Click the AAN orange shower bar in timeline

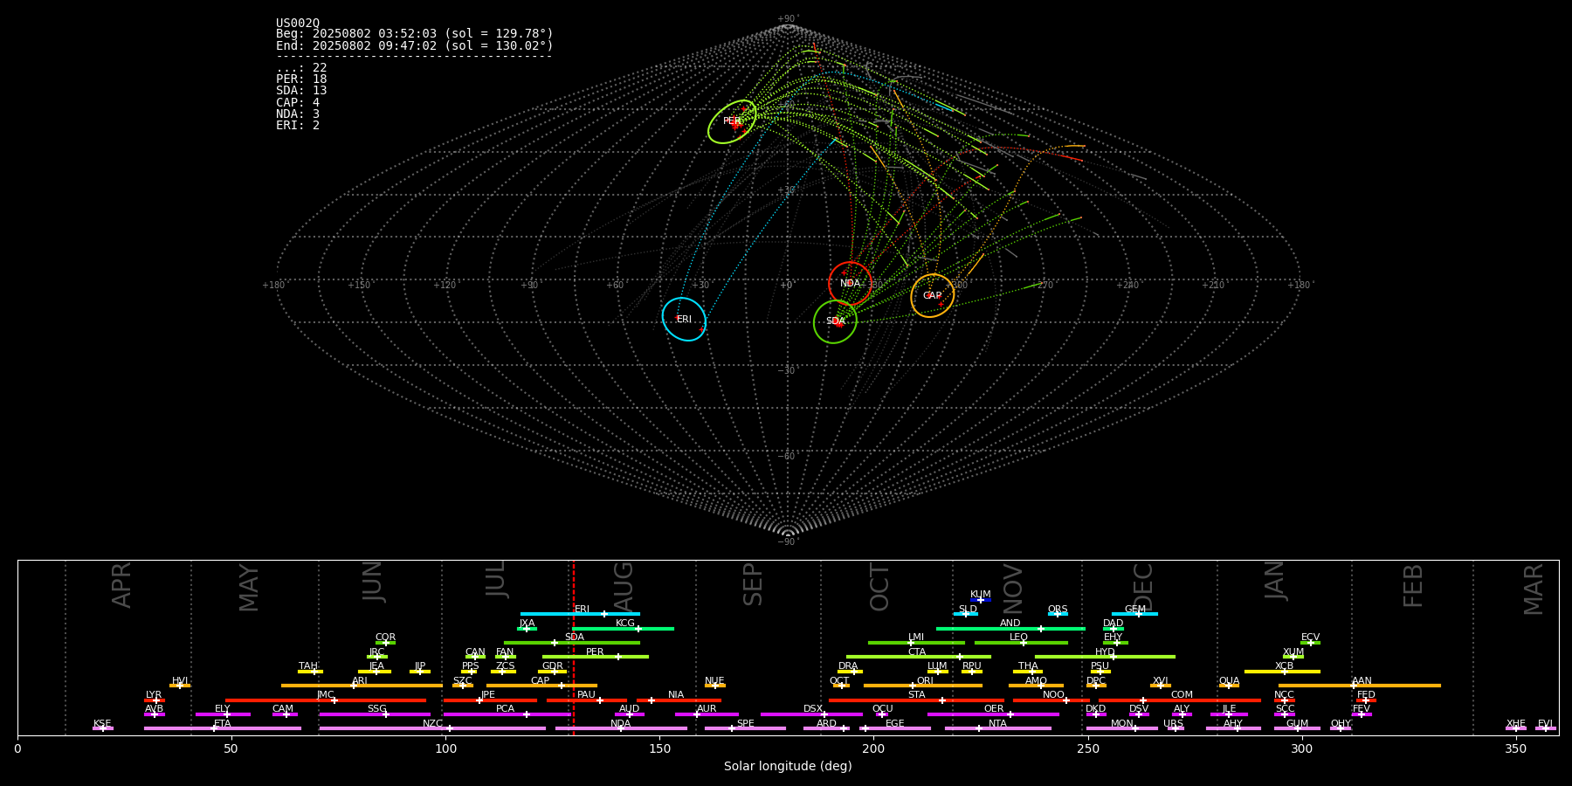[1360, 686]
